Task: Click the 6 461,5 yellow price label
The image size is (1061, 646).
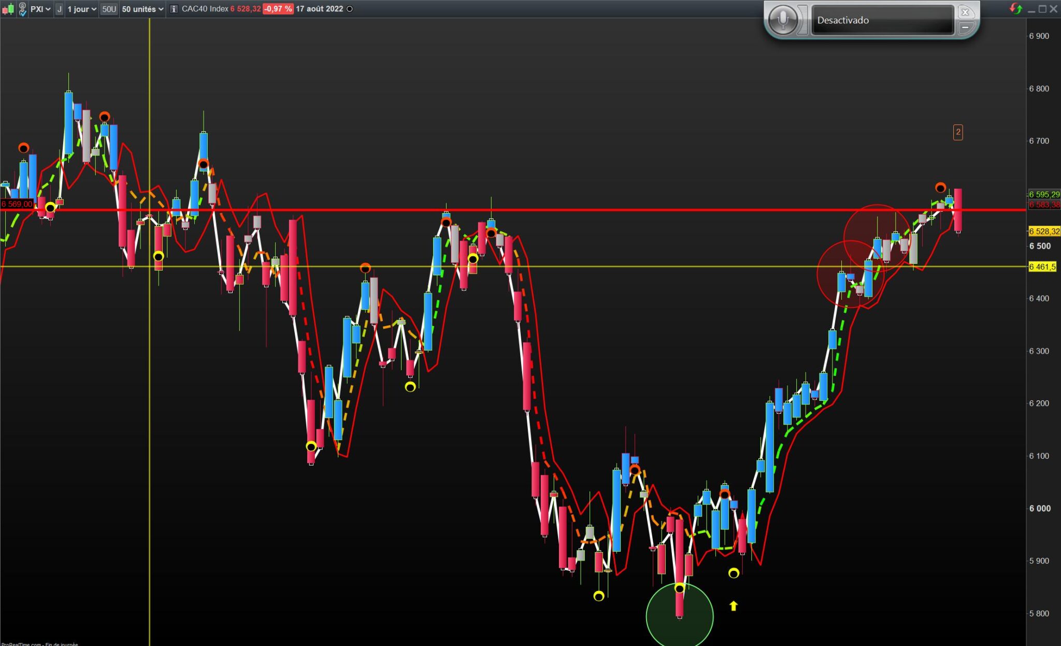Action: [1042, 267]
